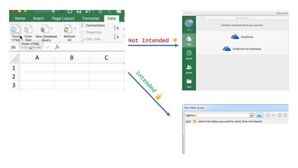Select New in the green sidebar

(x=189, y=40)
